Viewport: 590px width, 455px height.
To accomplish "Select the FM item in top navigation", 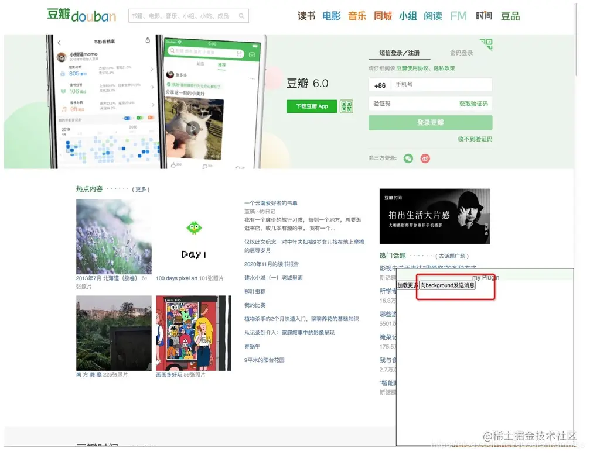I will 458,16.
